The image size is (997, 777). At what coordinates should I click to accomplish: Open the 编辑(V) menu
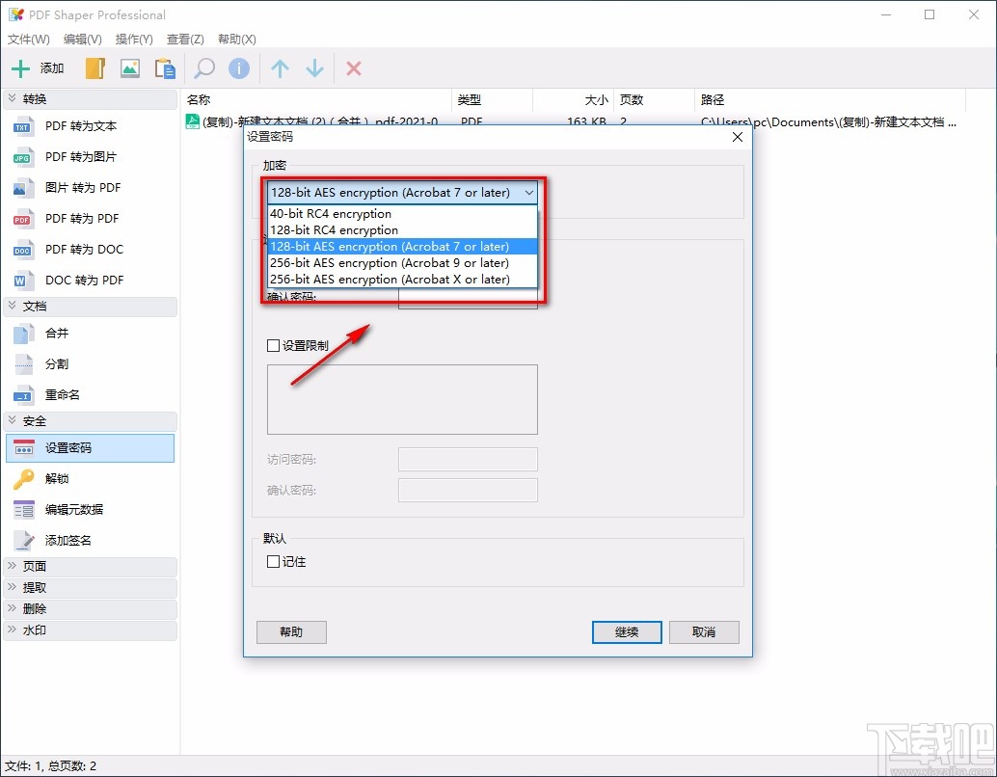83,40
